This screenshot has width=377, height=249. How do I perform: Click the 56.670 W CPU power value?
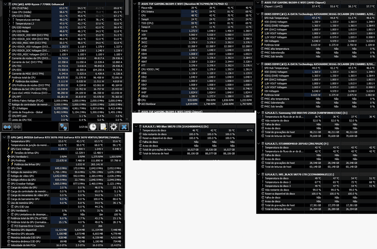(x=63, y=77)
